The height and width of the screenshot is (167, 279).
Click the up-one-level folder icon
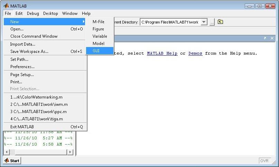pos(220,22)
